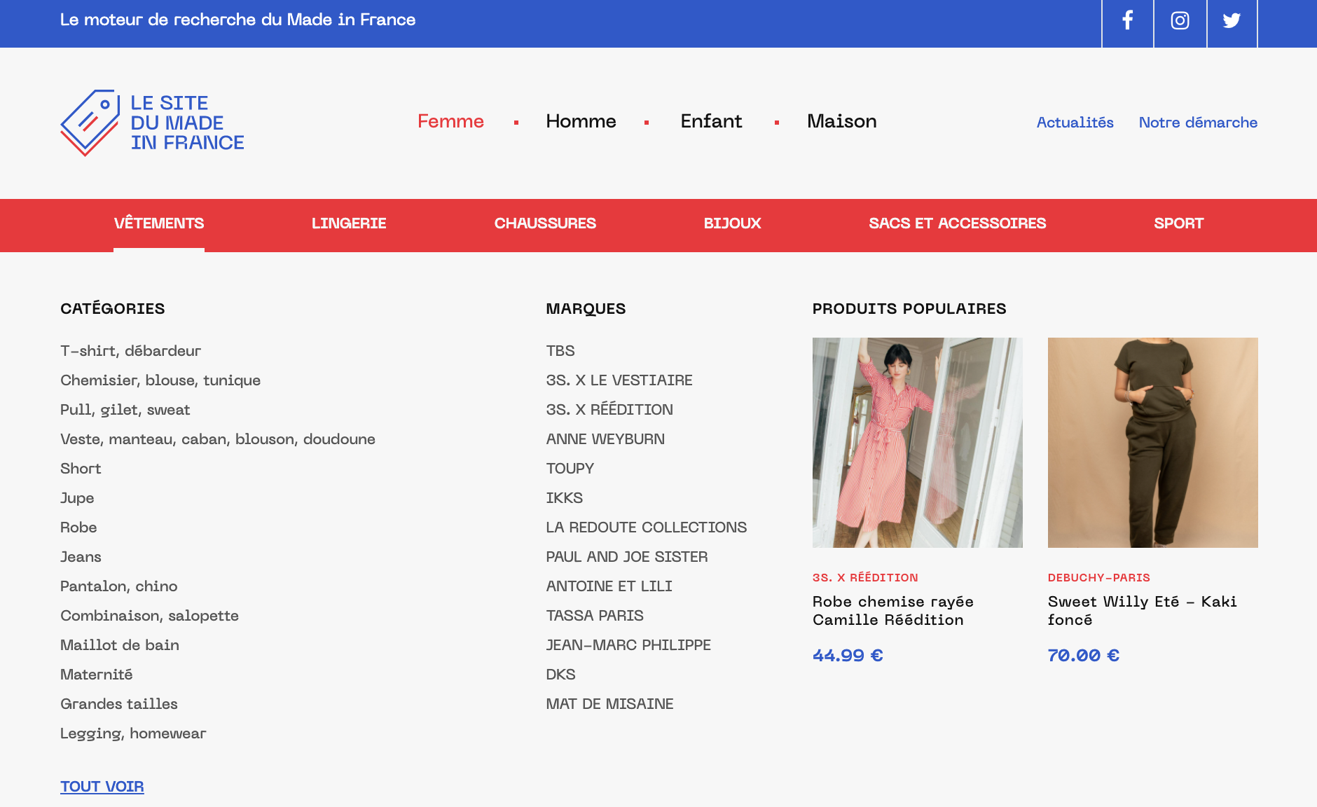Screen dimensions: 1317x807
Task: Go to the Actualités page
Action: pos(1075,123)
